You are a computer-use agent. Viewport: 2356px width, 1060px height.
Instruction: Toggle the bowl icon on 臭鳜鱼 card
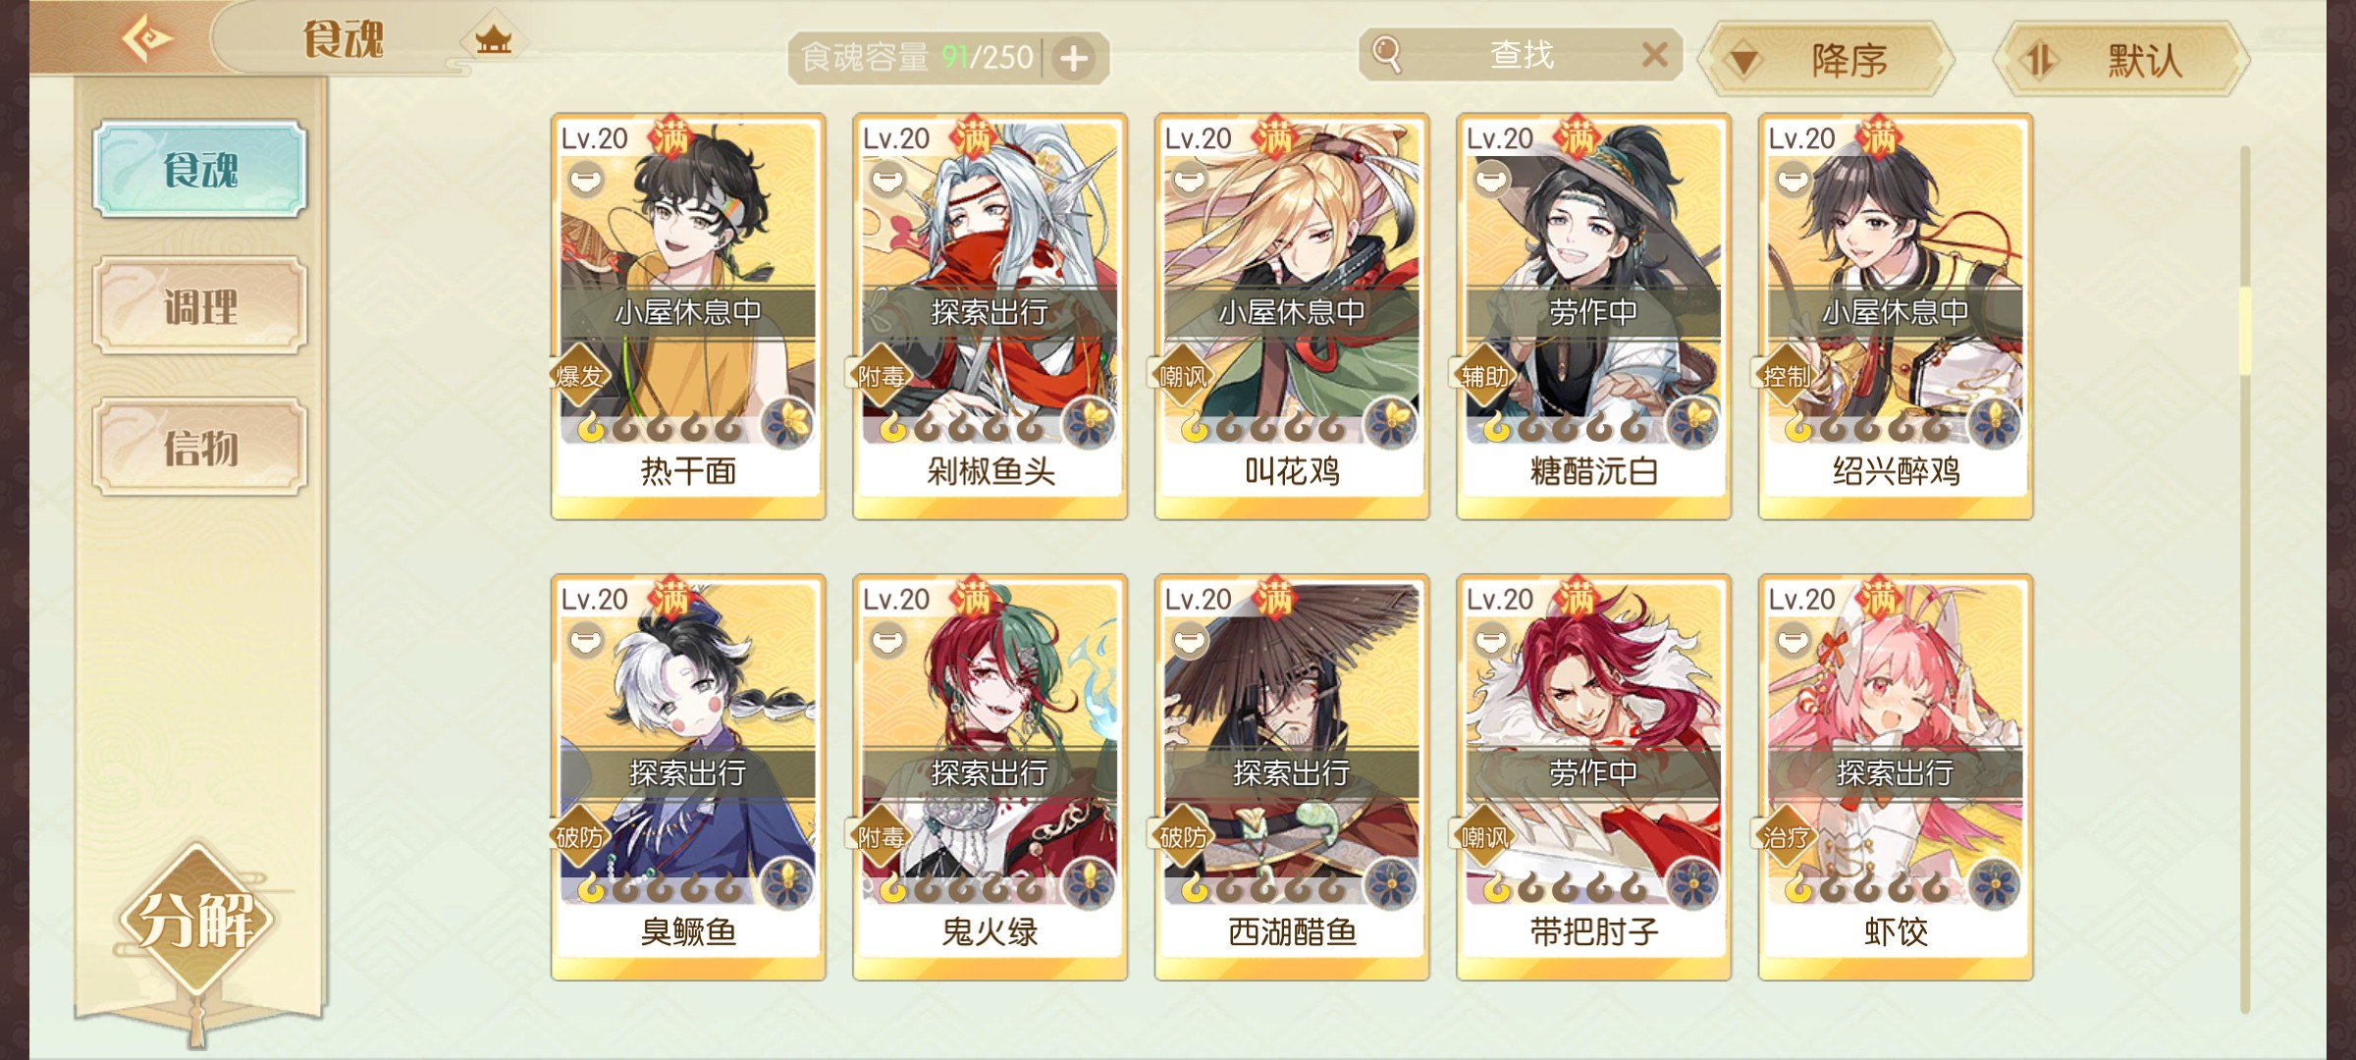pyautogui.click(x=586, y=642)
